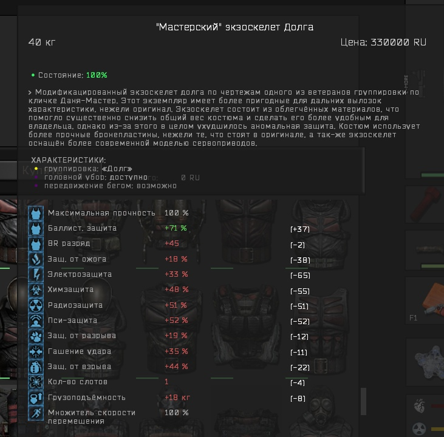Click the BR разряд vest icon
This screenshot has width=444, height=437.
tap(36, 244)
